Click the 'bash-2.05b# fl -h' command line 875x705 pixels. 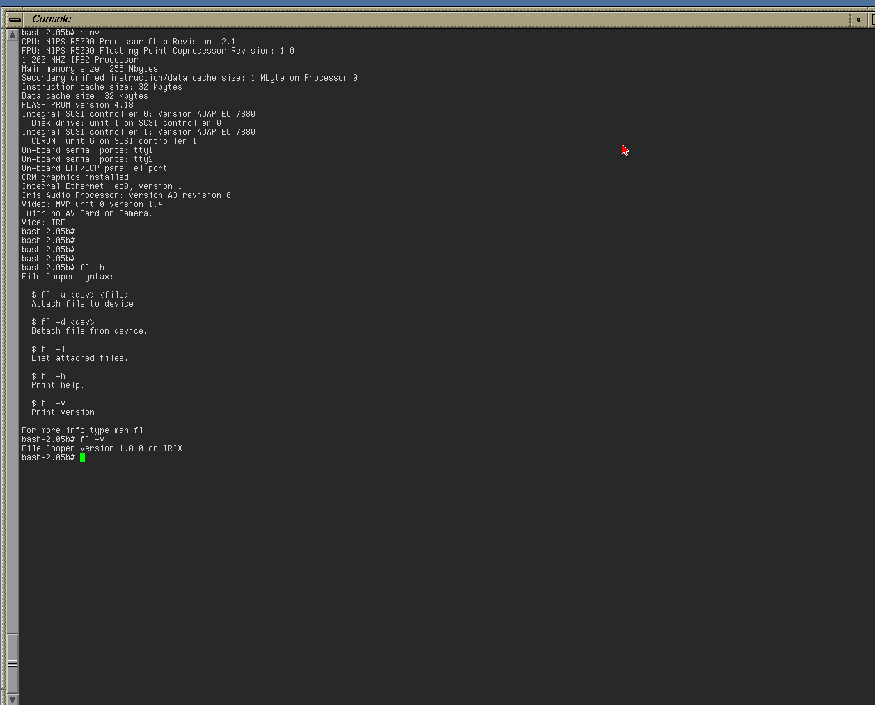[63, 268]
